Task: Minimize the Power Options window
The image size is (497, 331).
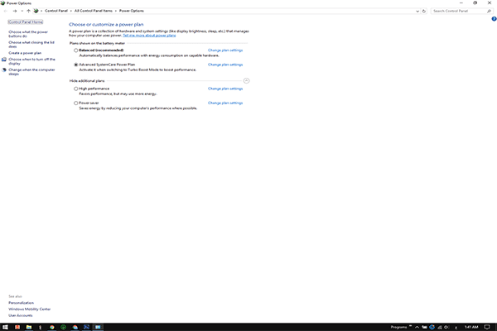Action: pos(461,2)
